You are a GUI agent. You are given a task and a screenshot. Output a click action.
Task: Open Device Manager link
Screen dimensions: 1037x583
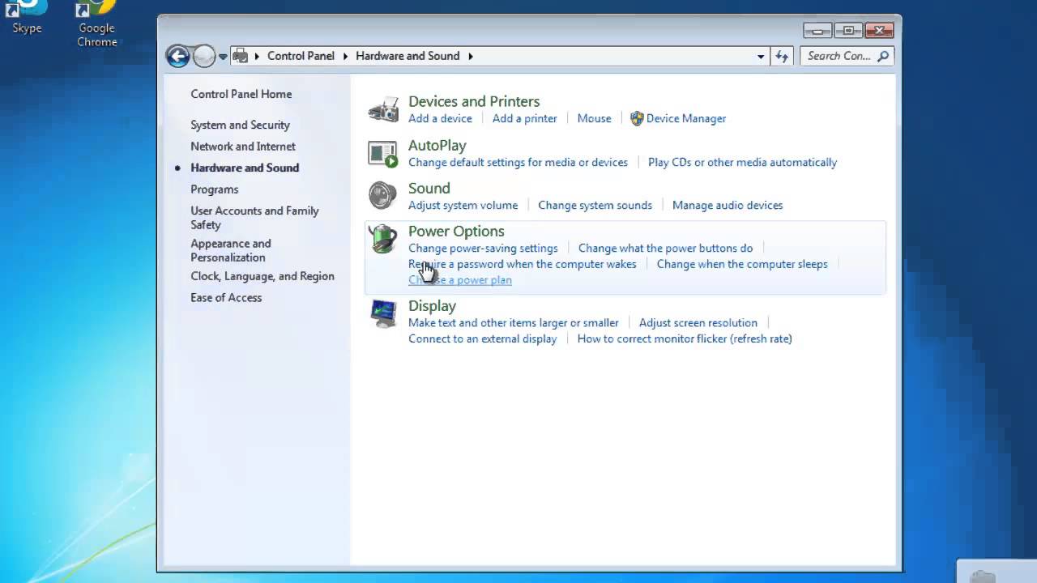(x=686, y=118)
